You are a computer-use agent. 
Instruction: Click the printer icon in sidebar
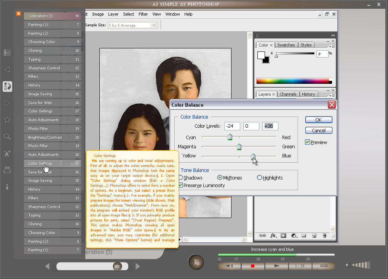tap(7, 170)
